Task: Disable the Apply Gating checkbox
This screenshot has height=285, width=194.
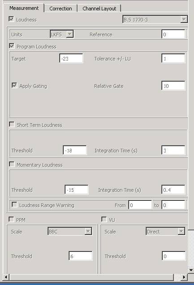Action: [x=14, y=86]
